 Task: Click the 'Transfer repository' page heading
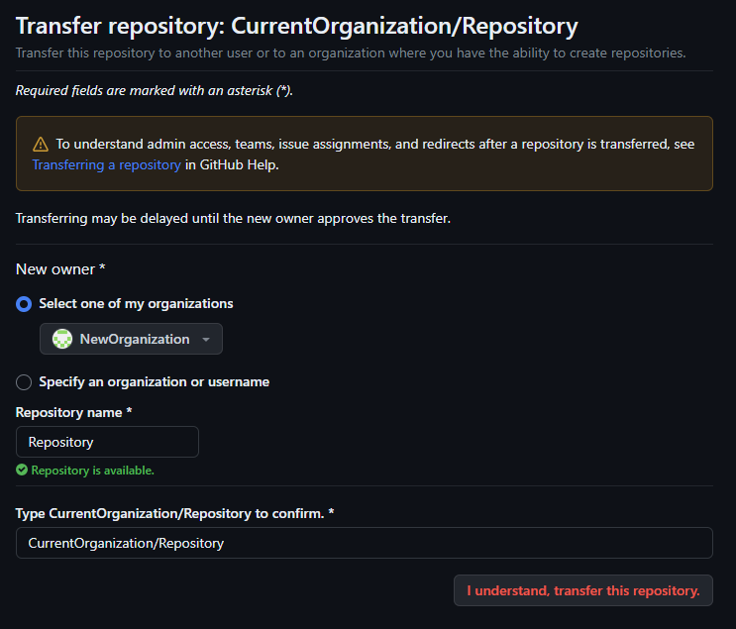(296, 27)
